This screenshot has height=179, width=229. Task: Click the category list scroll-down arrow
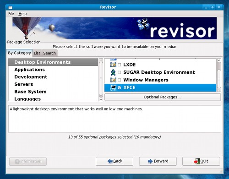coord(101,99)
